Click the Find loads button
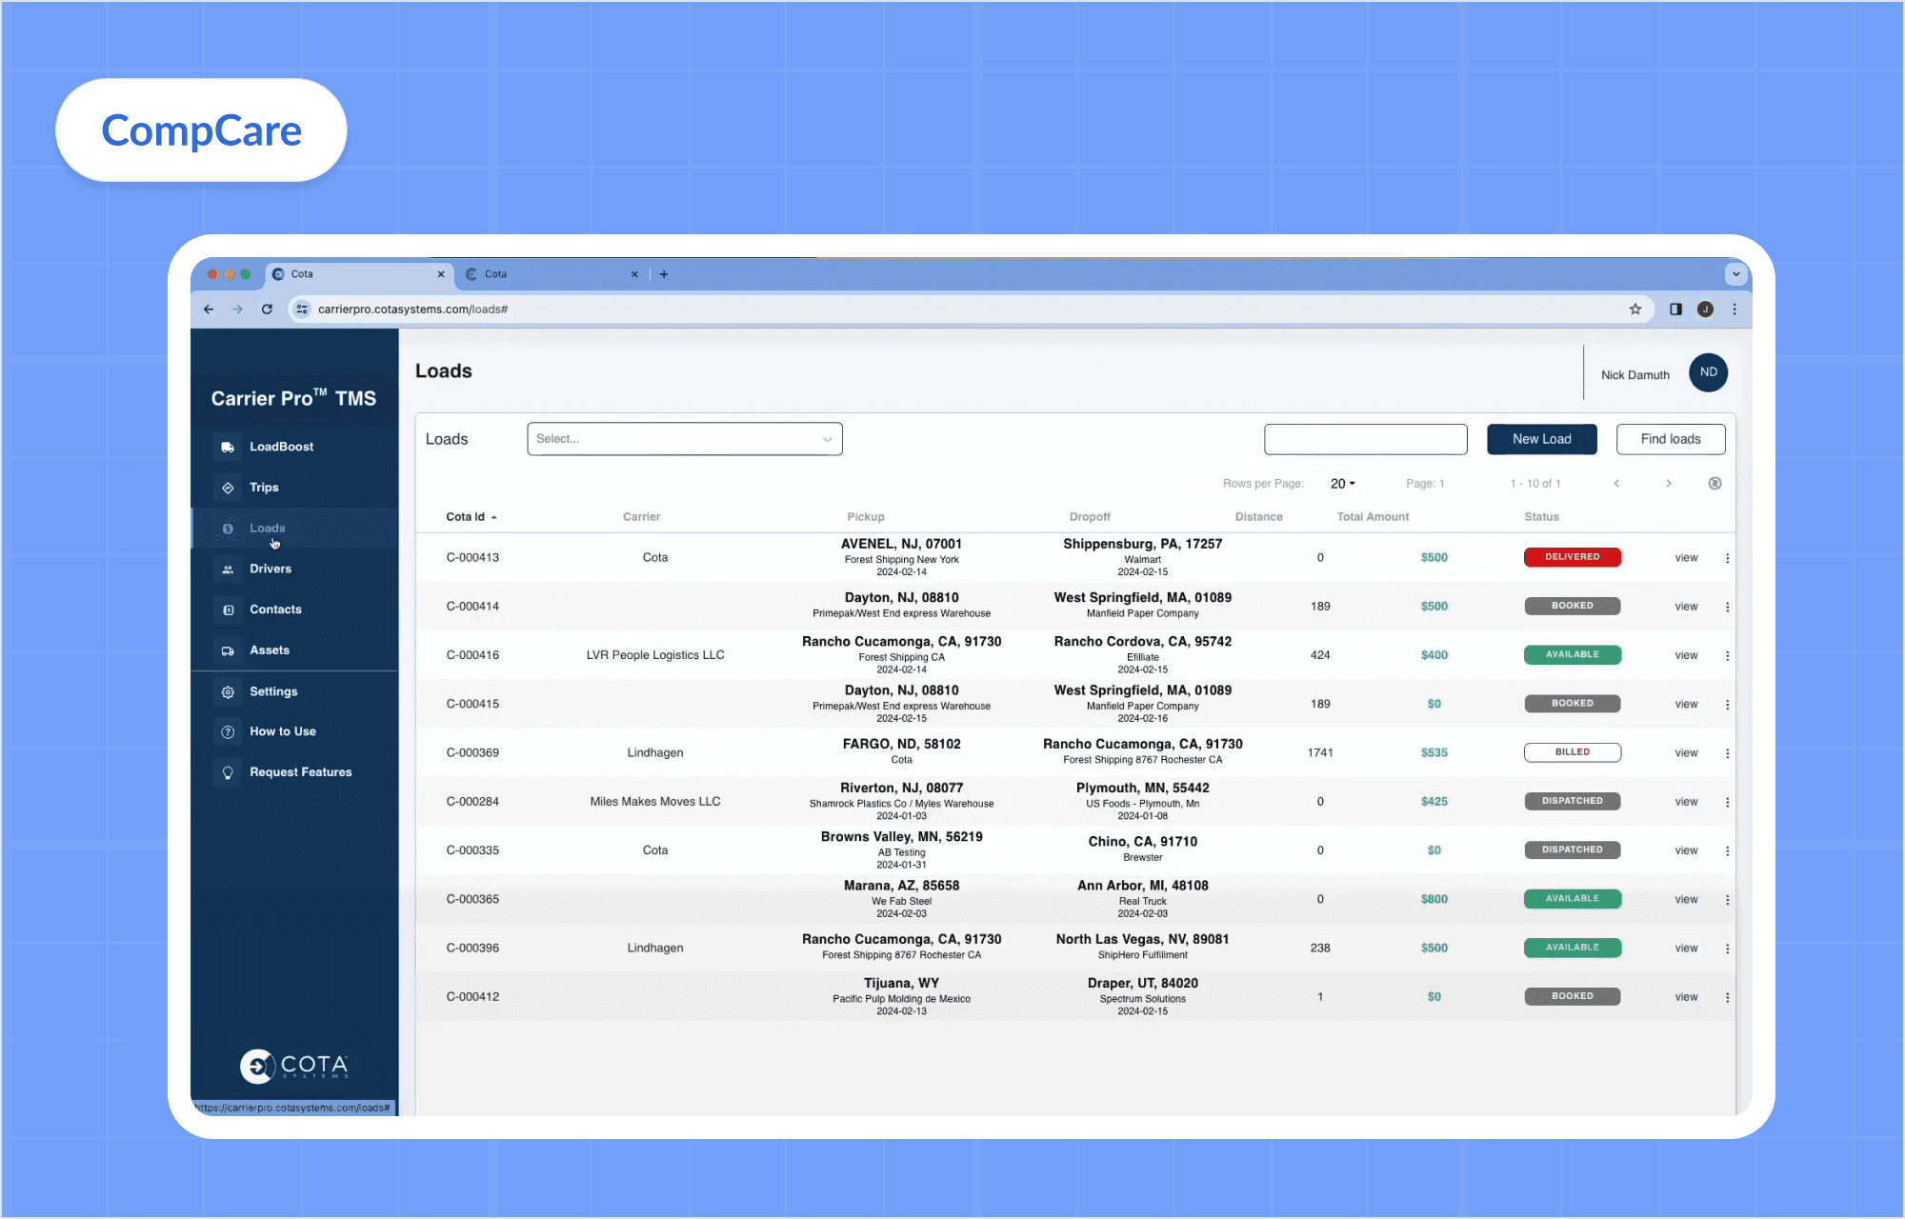1905x1219 pixels. click(x=1671, y=439)
